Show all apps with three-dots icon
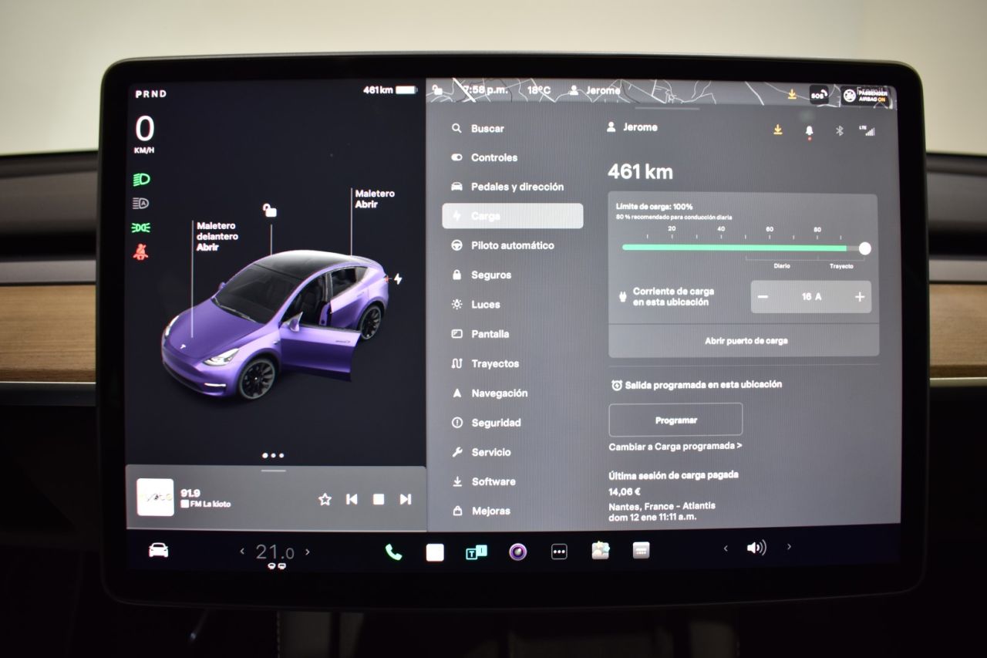This screenshot has height=658, width=987. (559, 552)
